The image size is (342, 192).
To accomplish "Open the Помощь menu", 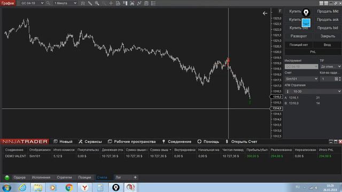I will pos(208,141).
